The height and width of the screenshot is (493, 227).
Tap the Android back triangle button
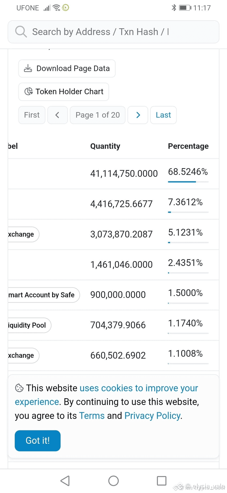[65, 481]
